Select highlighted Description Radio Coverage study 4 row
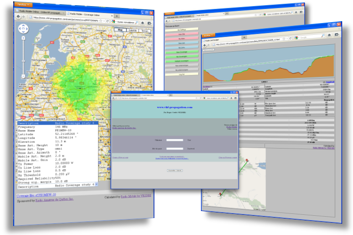353x235 pixels. (57, 123)
